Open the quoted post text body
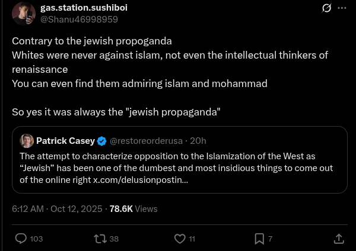356x251 pixels. pos(176,168)
